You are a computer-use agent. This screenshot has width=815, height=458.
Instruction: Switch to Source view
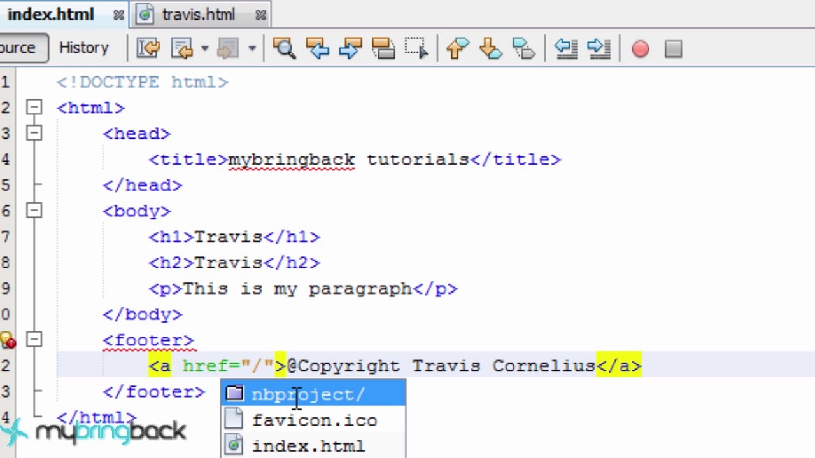tap(23, 48)
